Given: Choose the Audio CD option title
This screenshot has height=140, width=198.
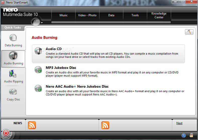Looking at the screenshot, I should point(54,49).
